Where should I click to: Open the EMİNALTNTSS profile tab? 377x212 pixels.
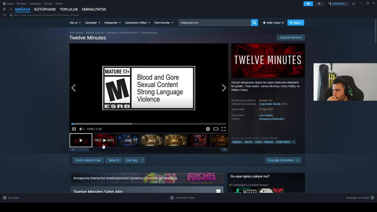94,9
